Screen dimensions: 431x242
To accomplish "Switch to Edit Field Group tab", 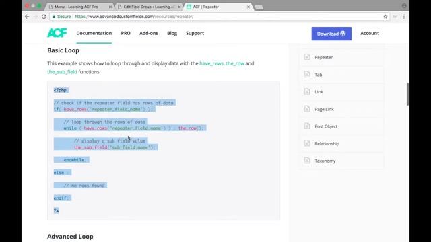I will pos(149,7).
